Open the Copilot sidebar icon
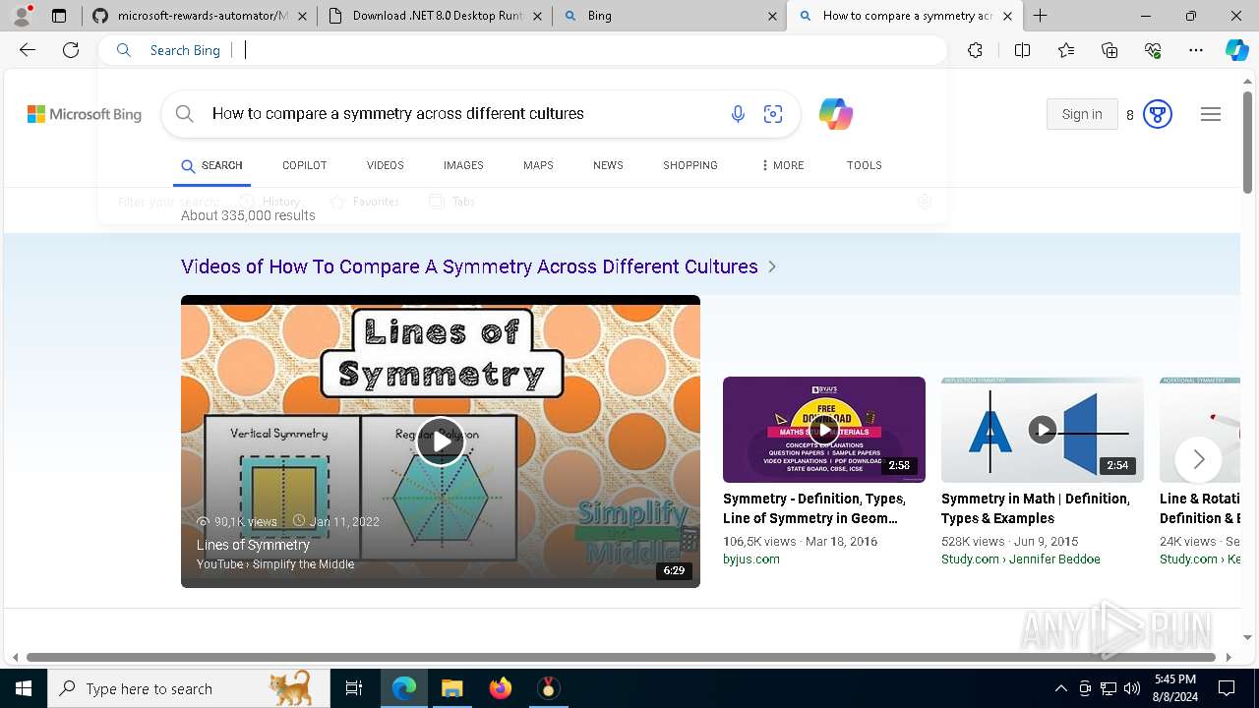Image resolution: width=1259 pixels, height=708 pixels. [1236, 50]
